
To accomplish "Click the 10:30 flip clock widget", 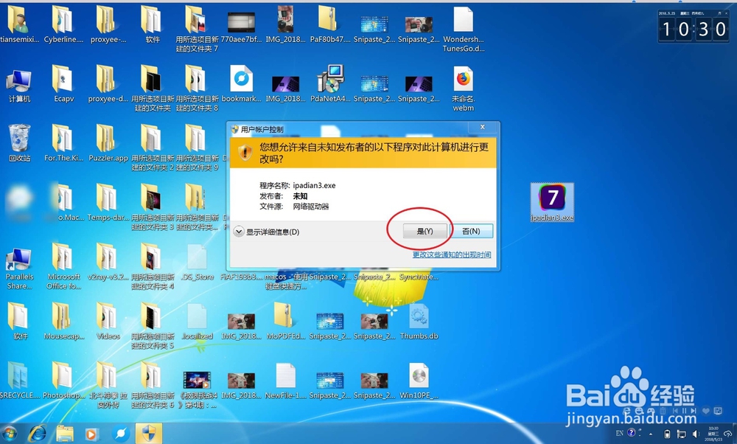I will pos(694,26).
